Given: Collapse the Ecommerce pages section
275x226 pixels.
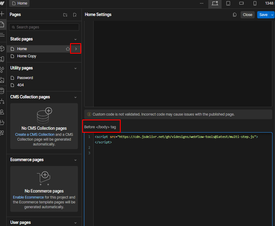Looking at the screenshot, I should [75, 160].
